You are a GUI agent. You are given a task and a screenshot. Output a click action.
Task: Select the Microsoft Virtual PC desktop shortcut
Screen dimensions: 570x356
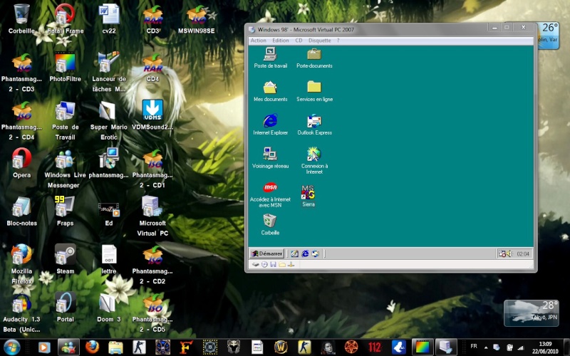[x=152, y=216]
